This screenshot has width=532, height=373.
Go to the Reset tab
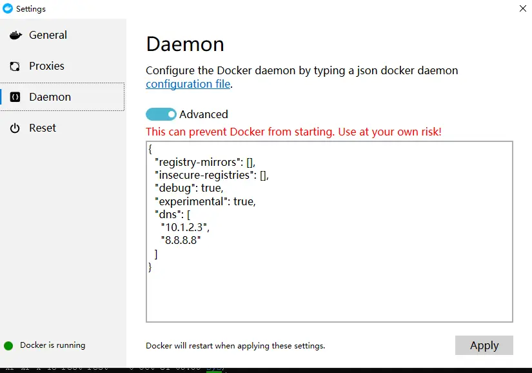point(63,128)
